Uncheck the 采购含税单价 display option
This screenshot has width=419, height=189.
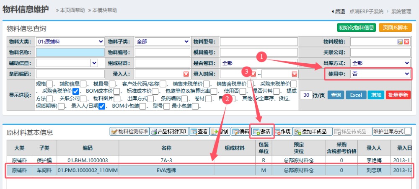pyautogui.click(x=76, y=91)
